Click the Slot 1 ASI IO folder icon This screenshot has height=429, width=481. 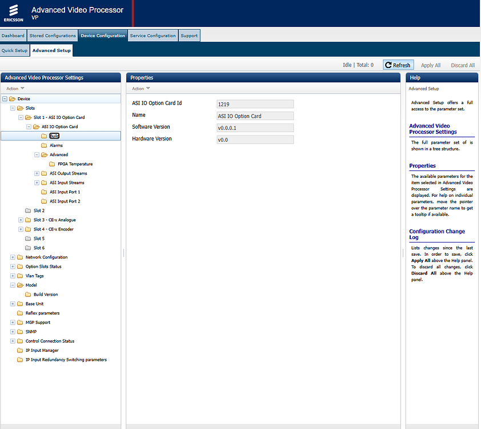[28, 117]
